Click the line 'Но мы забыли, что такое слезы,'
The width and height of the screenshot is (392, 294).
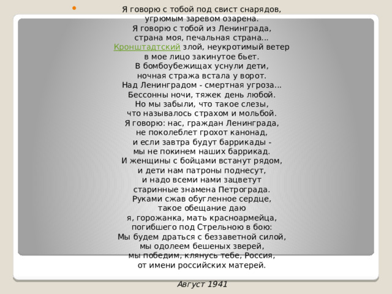click(202, 104)
